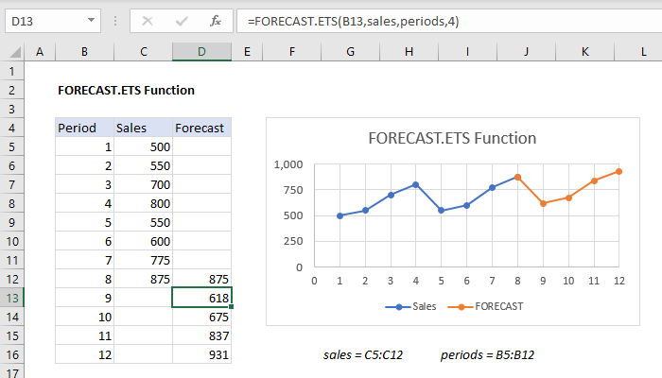
Task: Click the fill handle of cell D13
Action: click(232, 307)
